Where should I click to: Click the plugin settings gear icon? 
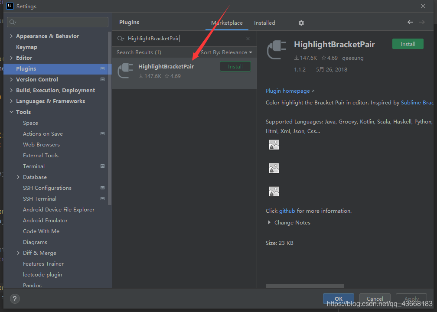point(301,23)
